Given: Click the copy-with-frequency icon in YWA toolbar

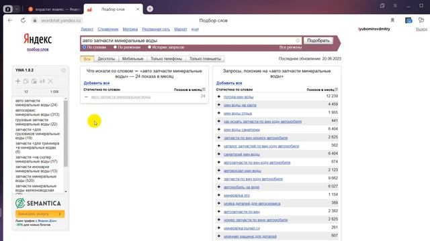Looking at the screenshot, I should [x=34, y=81].
